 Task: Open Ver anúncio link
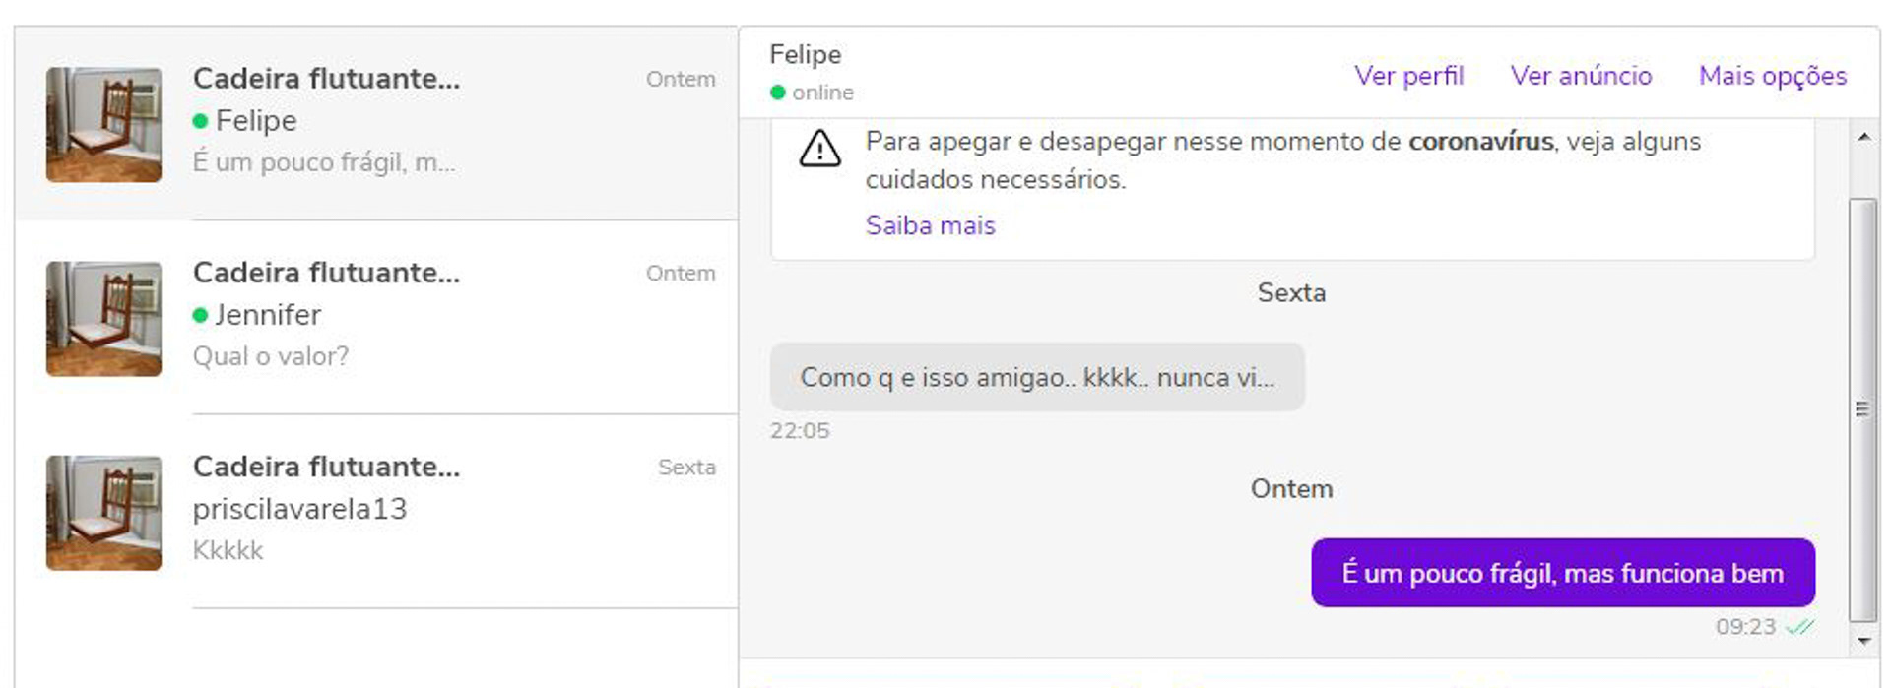(1581, 76)
